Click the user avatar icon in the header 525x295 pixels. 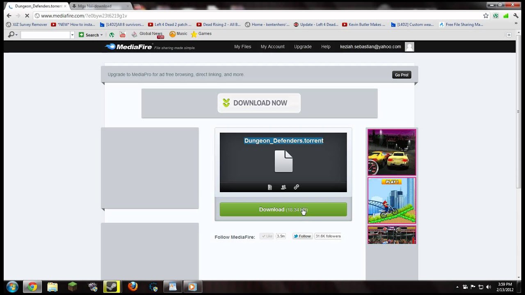coord(409,47)
